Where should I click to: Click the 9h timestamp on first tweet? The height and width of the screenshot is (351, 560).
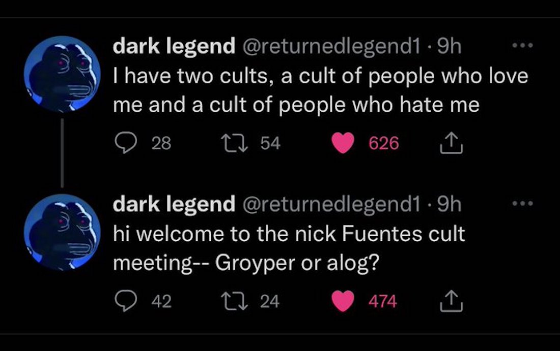click(449, 47)
